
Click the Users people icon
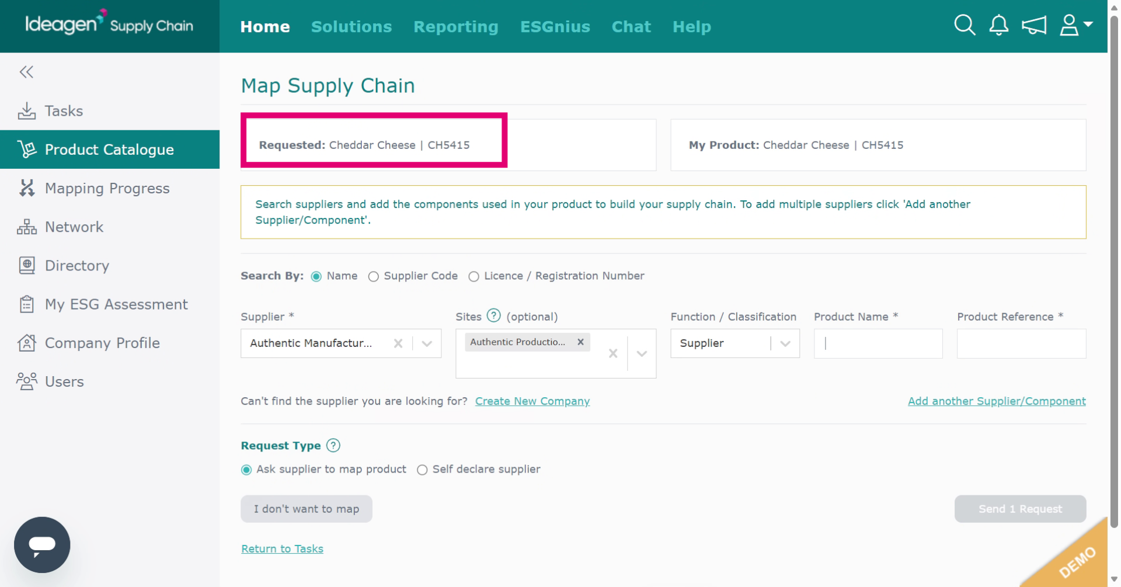pyautogui.click(x=27, y=381)
